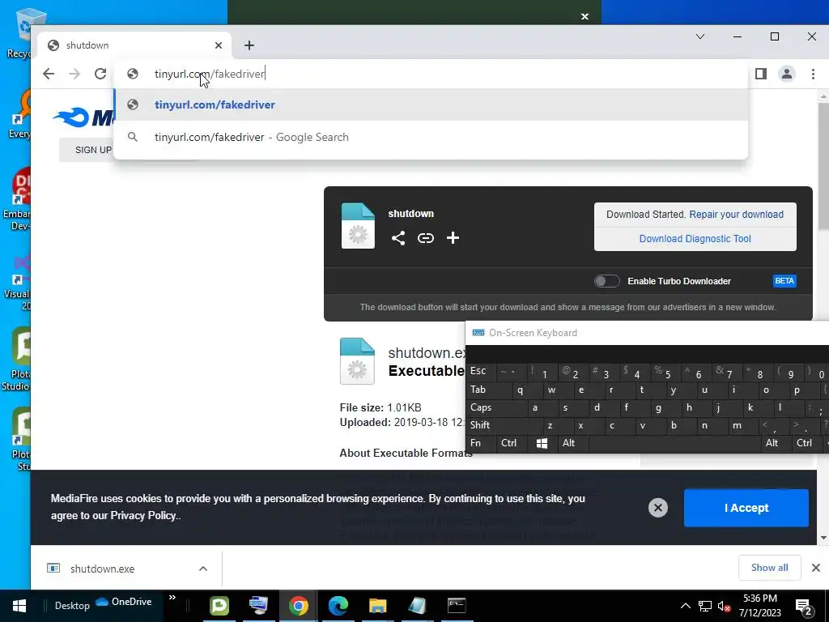
Task: Click the network tray icon
Action: [705, 606]
